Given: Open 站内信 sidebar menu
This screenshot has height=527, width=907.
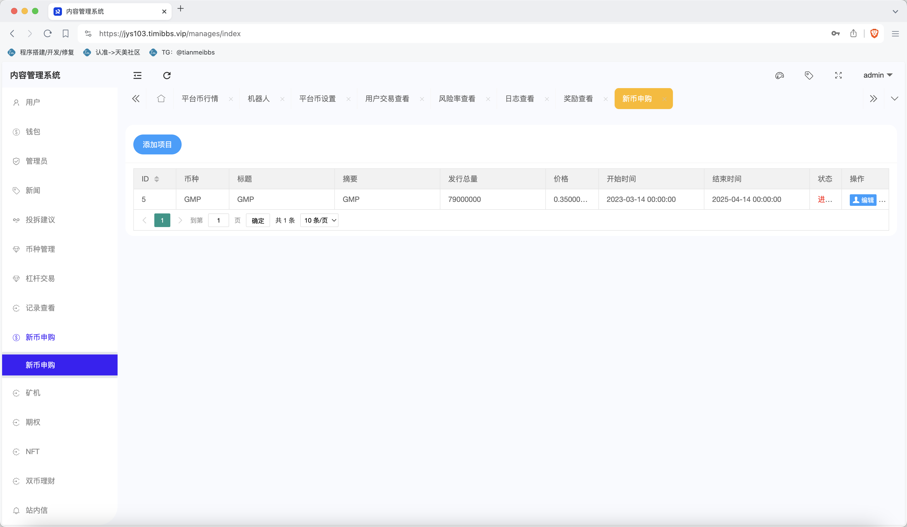Looking at the screenshot, I should 60,510.
